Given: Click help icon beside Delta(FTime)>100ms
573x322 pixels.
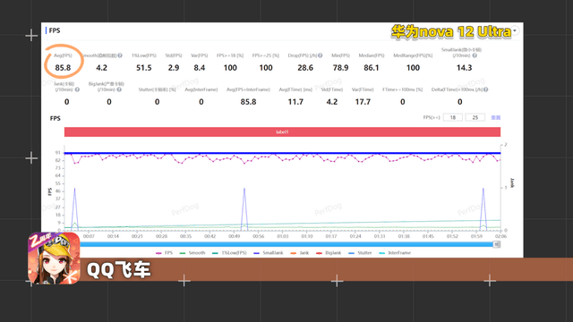Looking at the screenshot, I should (x=485, y=89).
